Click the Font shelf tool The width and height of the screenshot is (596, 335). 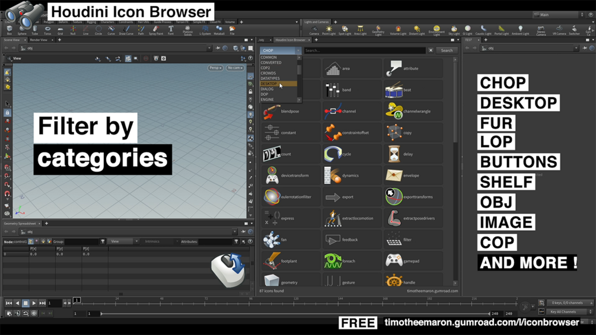tap(171, 30)
